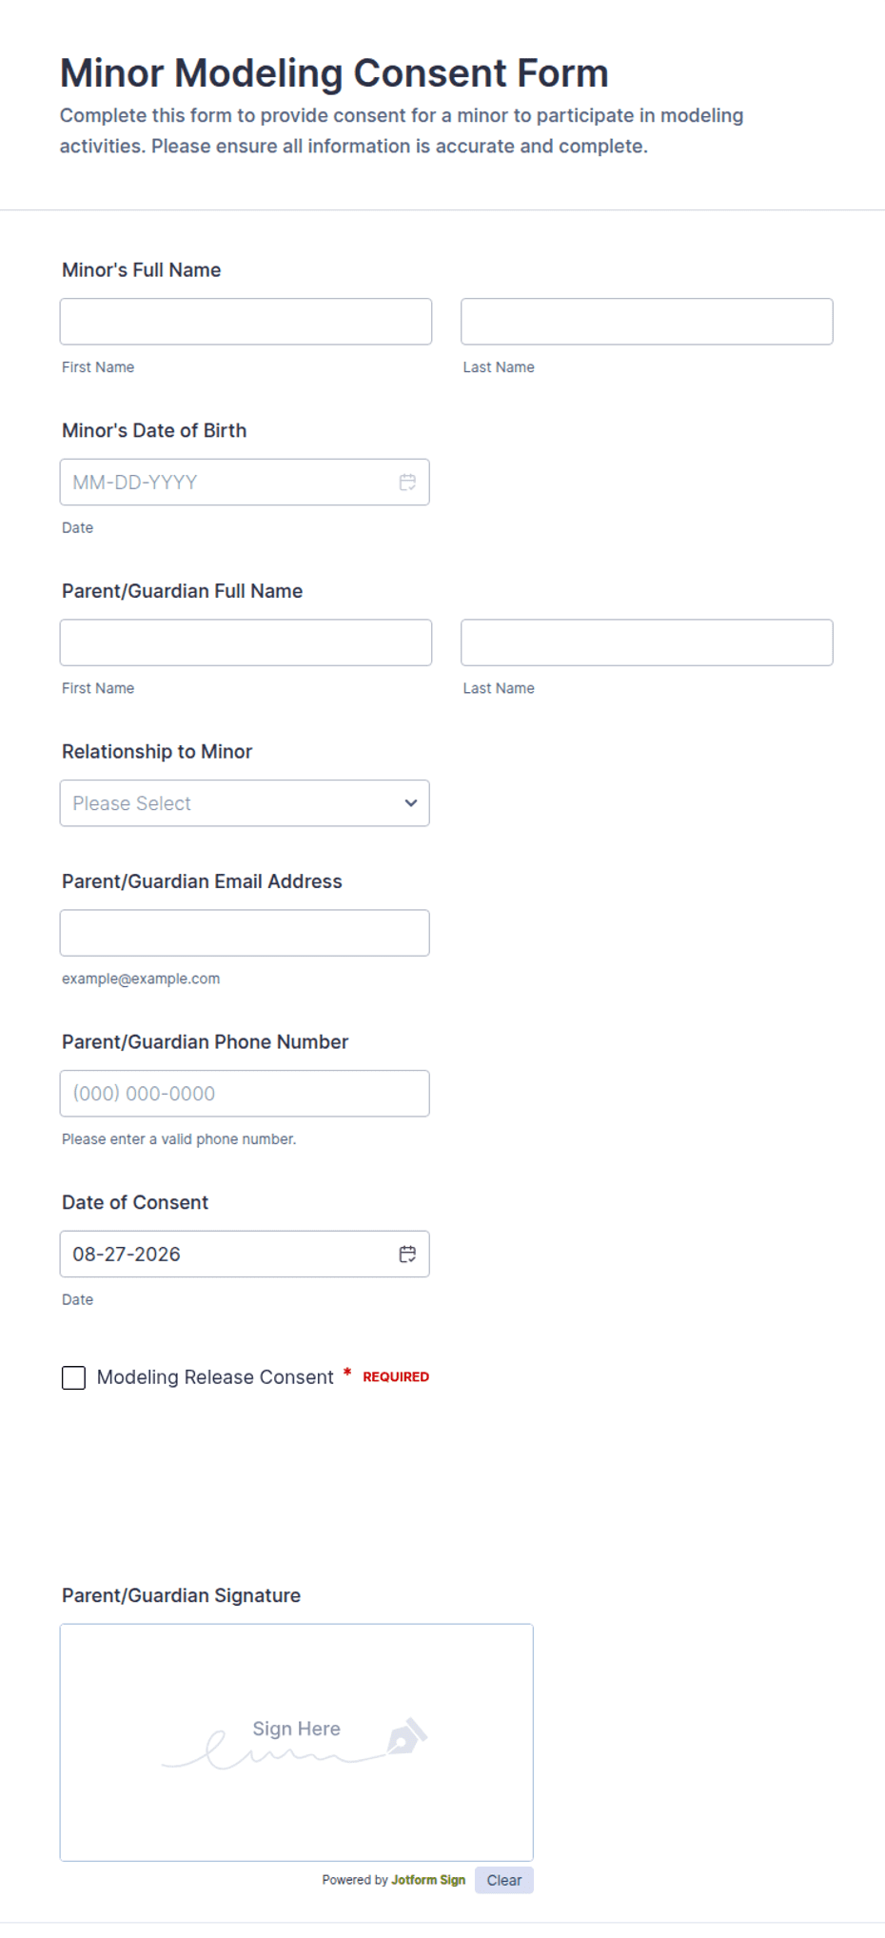885x1938 pixels.
Task: Click the Sign Here signature area
Action: [297, 1743]
